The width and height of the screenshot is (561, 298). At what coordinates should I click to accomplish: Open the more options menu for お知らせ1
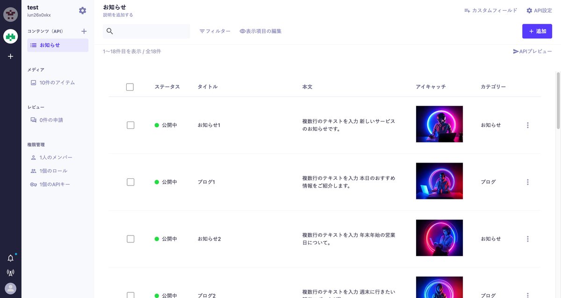click(528, 125)
